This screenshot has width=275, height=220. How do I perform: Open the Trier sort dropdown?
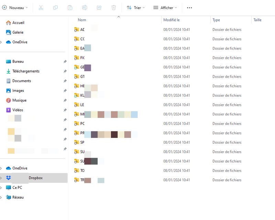pos(135,8)
